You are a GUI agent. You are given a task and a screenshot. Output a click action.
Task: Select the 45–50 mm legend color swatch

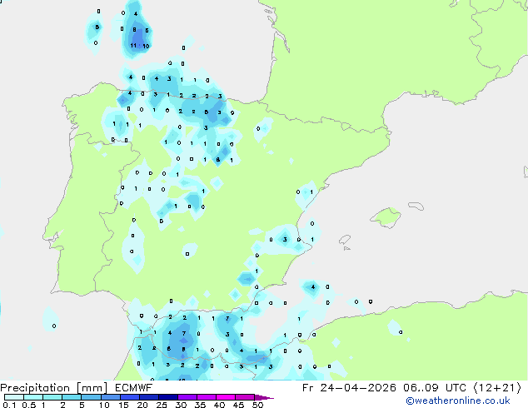click(x=245, y=397)
